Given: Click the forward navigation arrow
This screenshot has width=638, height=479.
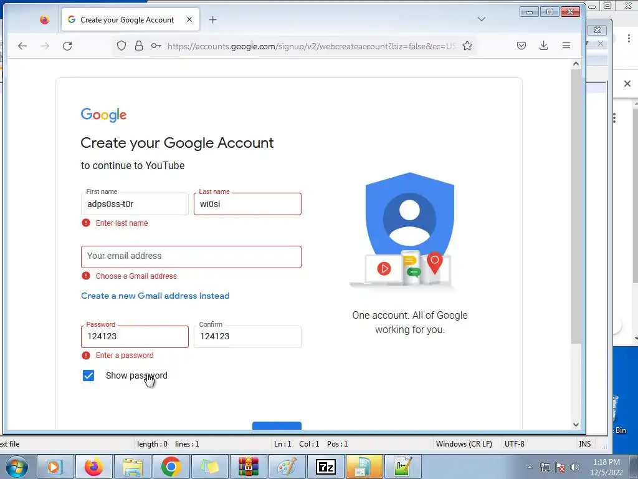Looking at the screenshot, I should point(45,46).
